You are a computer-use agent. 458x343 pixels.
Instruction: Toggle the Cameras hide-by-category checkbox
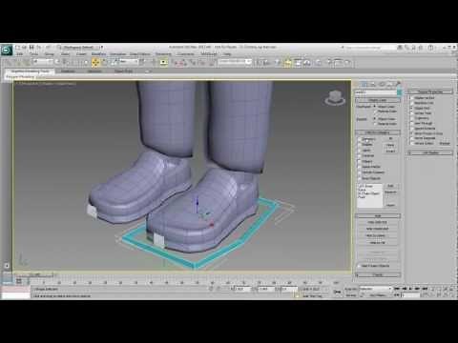pyautogui.click(x=360, y=155)
